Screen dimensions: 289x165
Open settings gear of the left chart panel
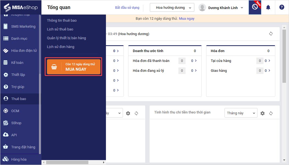(x=128, y=113)
